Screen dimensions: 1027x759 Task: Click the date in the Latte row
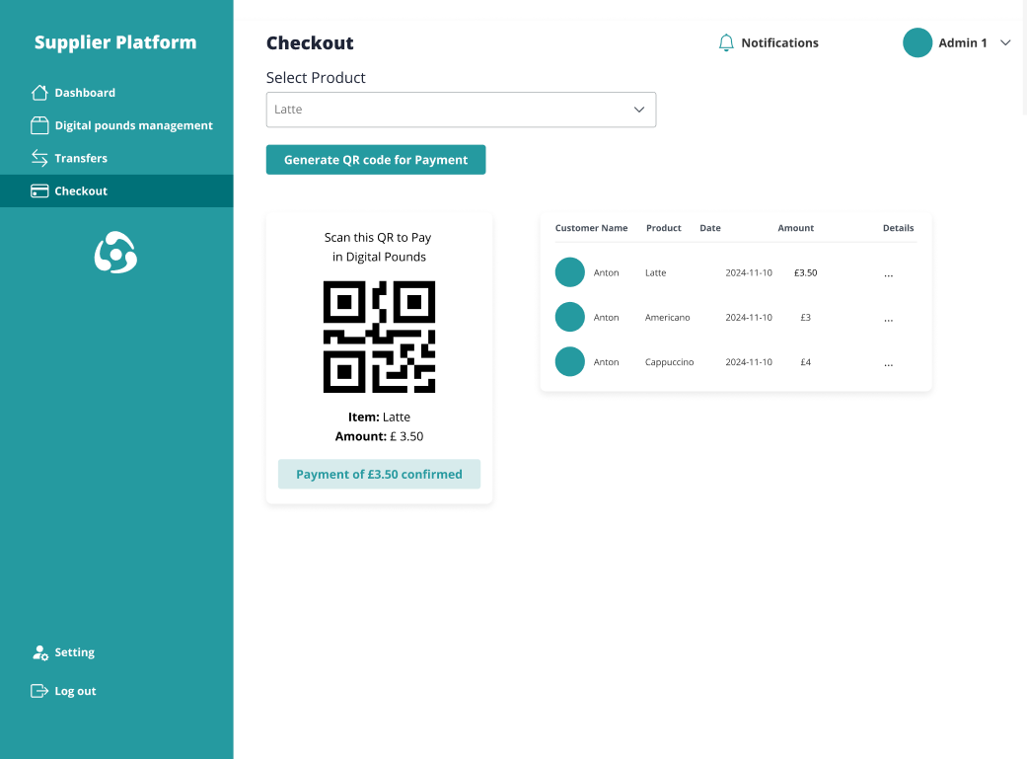point(749,272)
